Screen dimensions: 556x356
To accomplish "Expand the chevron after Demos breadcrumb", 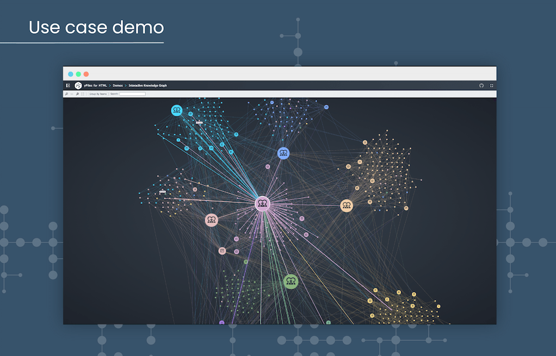I will (x=125, y=85).
